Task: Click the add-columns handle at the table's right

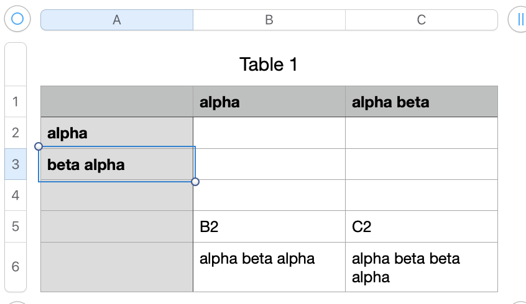Action: (x=520, y=19)
